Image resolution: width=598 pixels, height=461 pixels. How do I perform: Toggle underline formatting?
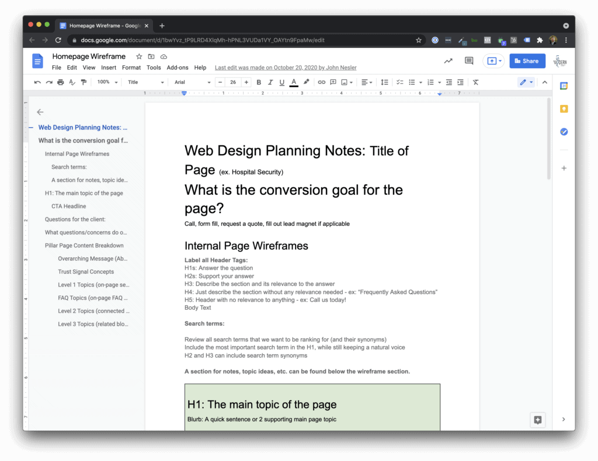point(281,82)
